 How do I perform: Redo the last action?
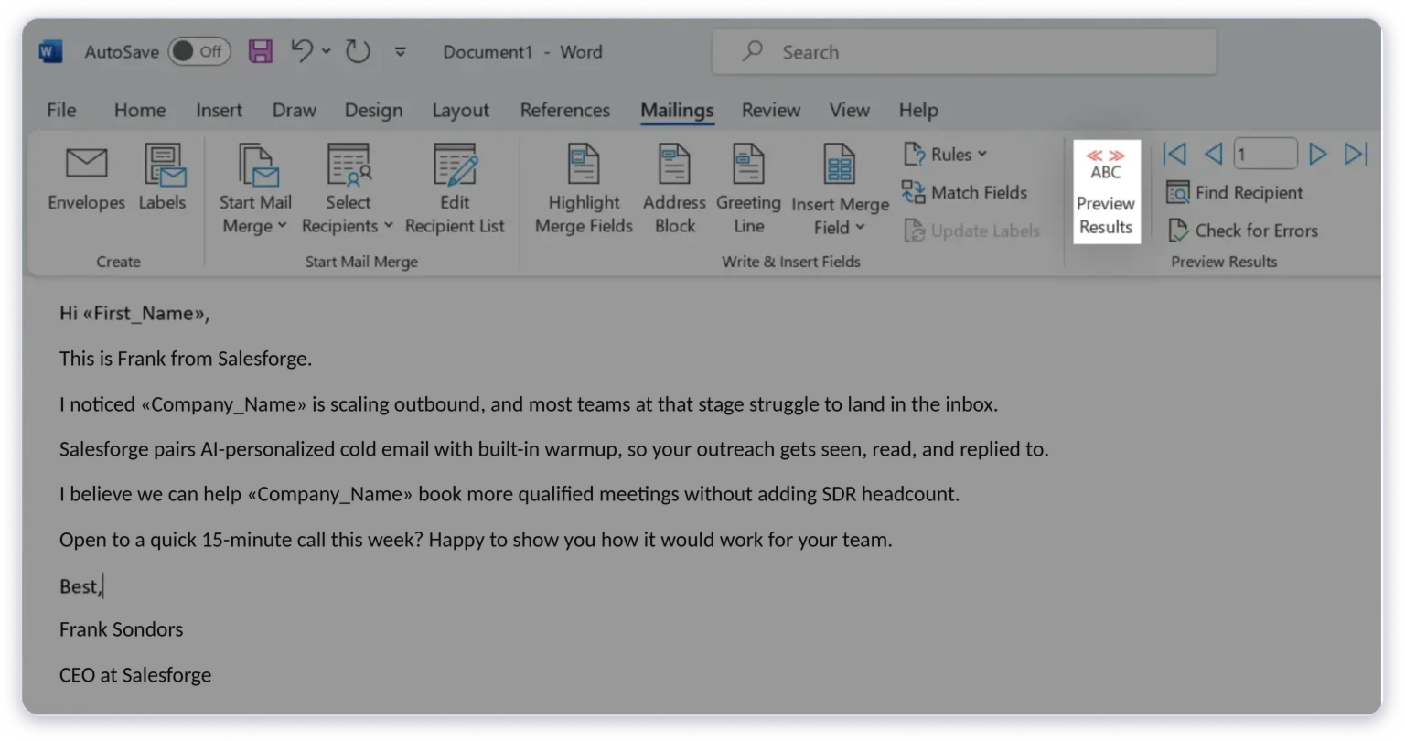[x=358, y=52]
